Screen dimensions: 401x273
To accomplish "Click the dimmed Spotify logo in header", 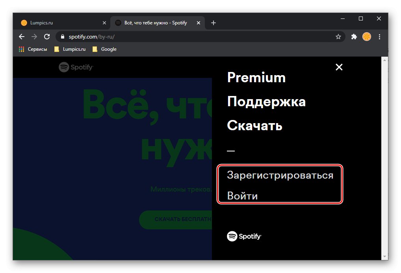I will [x=76, y=67].
